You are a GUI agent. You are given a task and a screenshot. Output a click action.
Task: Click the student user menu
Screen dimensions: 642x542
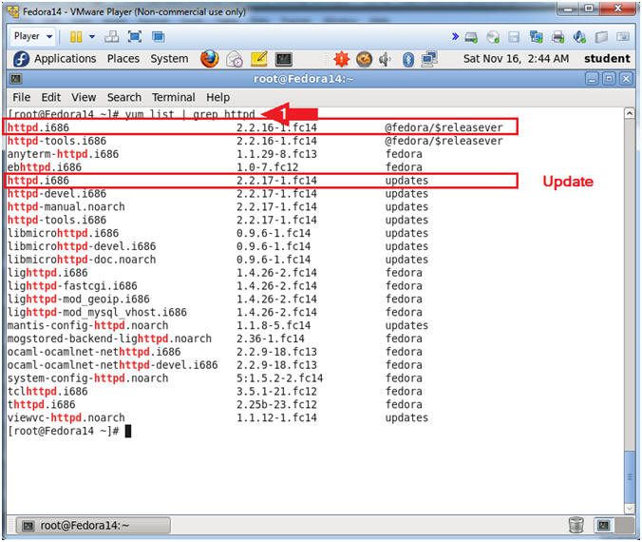607,59
